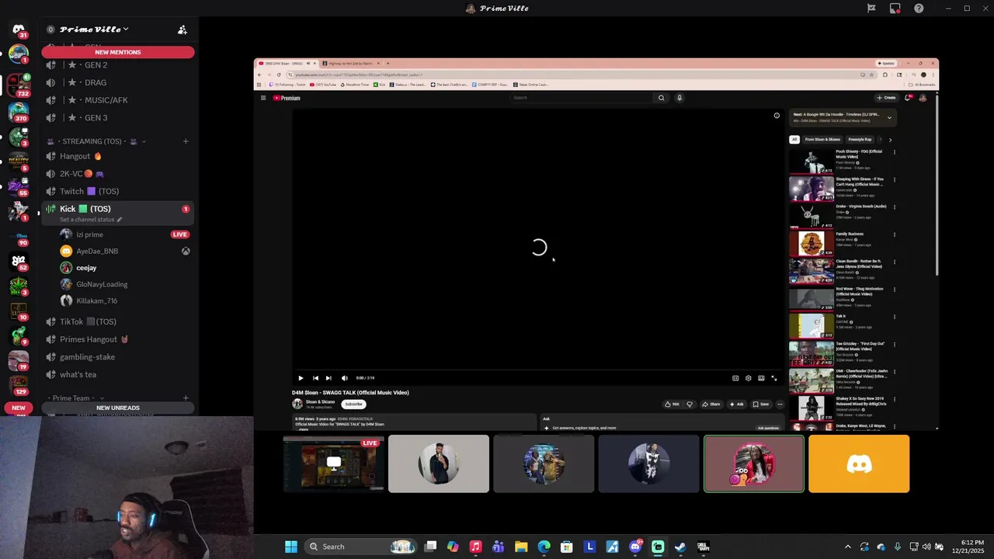Open the Windows Start menu

(290, 547)
